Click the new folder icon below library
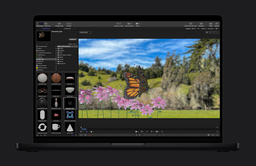 [x=38, y=135]
